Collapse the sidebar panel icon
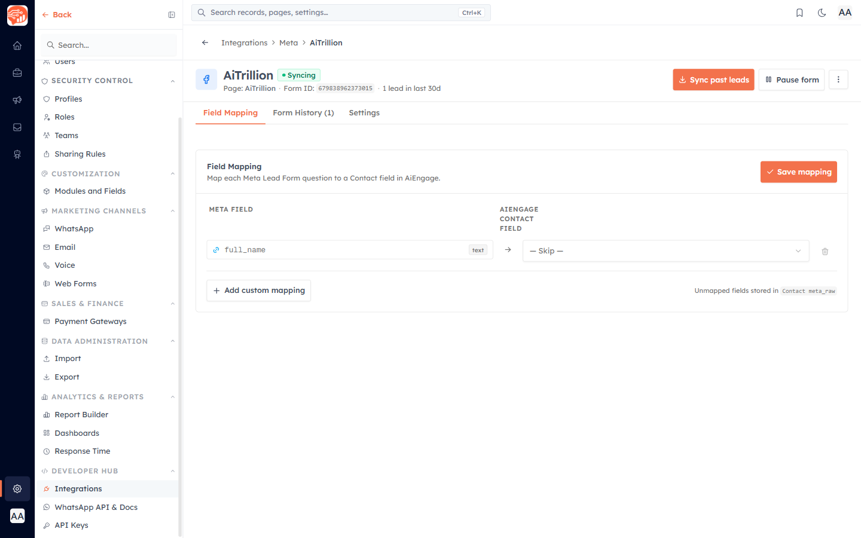The width and height of the screenshot is (861, 538). [172, 15]
